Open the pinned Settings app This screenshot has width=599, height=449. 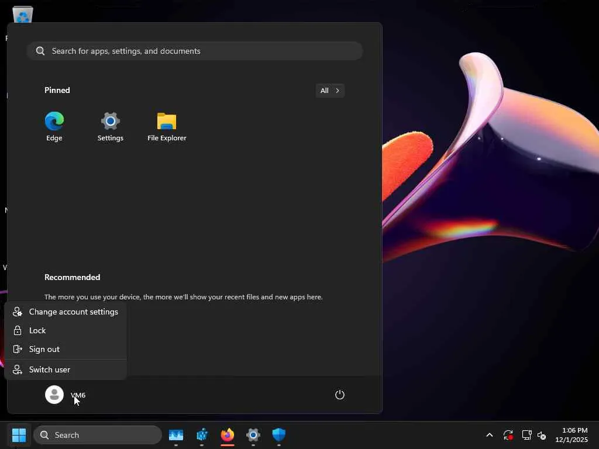(x=111, y=127)
